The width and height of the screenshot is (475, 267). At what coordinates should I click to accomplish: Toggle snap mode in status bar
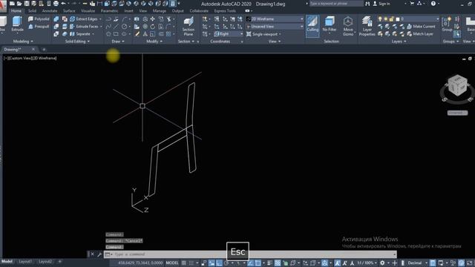(x=191, y=263)
